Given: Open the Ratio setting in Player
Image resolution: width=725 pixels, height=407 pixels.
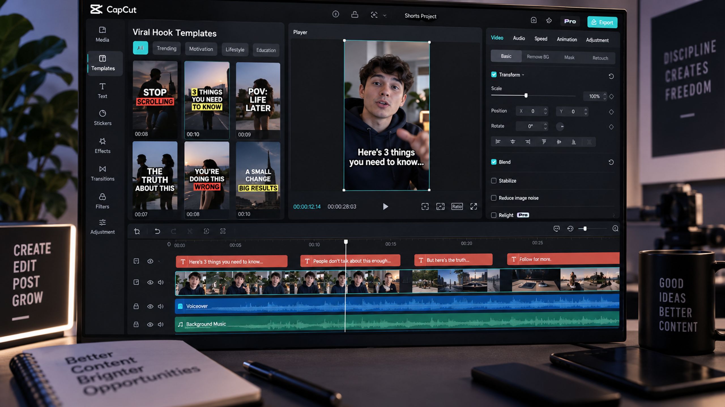Looking at the screenshot, I should pos(457,206).
